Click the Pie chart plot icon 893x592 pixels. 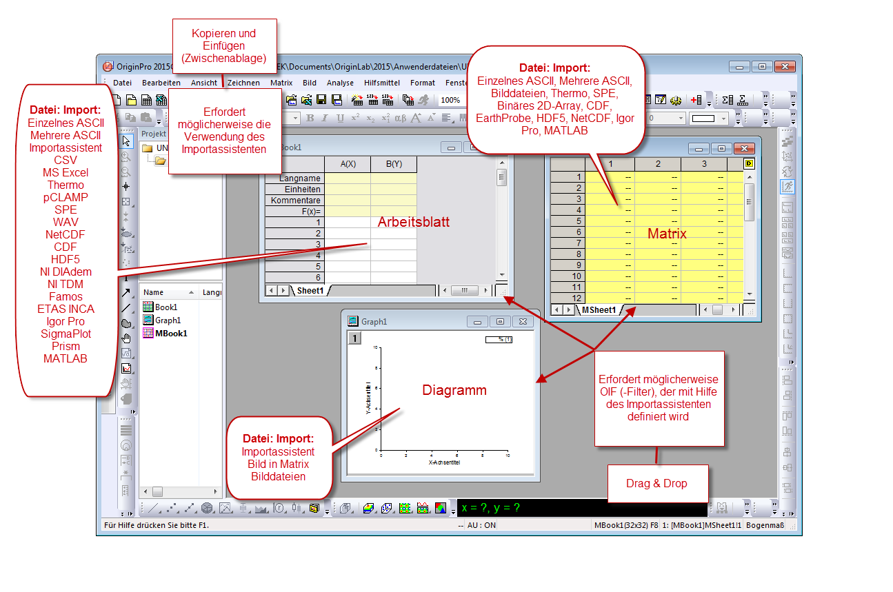click(x=207, y=508)
